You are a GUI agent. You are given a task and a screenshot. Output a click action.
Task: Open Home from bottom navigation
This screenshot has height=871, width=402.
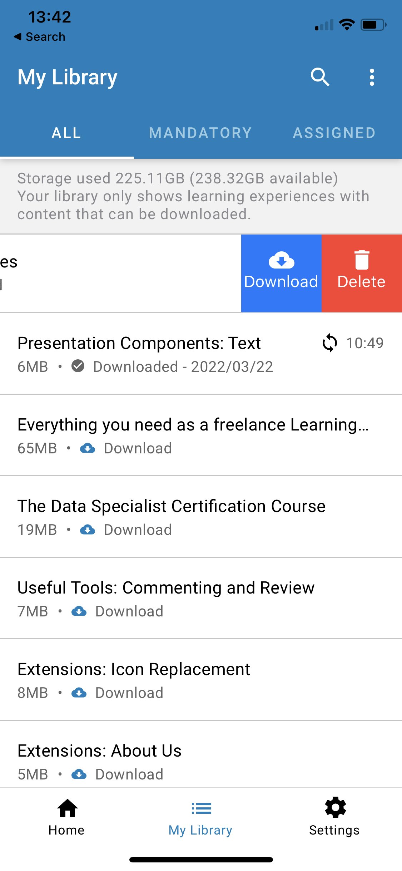point(66,819)
